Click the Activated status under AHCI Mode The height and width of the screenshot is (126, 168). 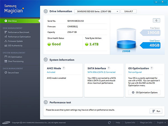[51, 72]
